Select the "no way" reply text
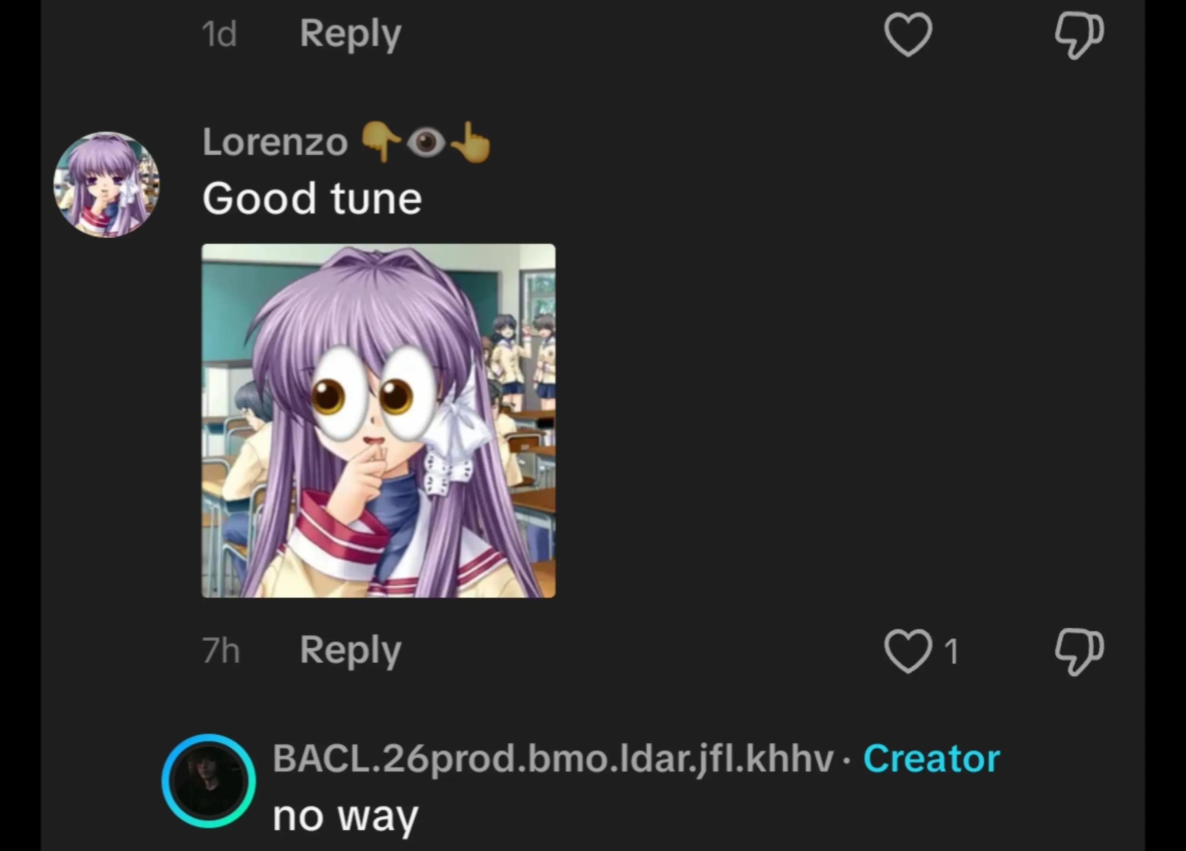The image size is (1186, 851). coord(345,816)
